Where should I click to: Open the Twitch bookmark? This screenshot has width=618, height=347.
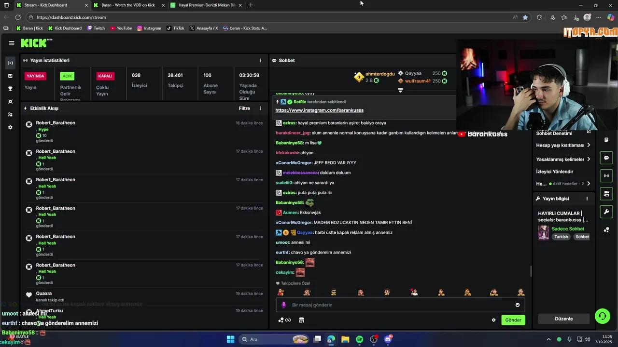96,28
